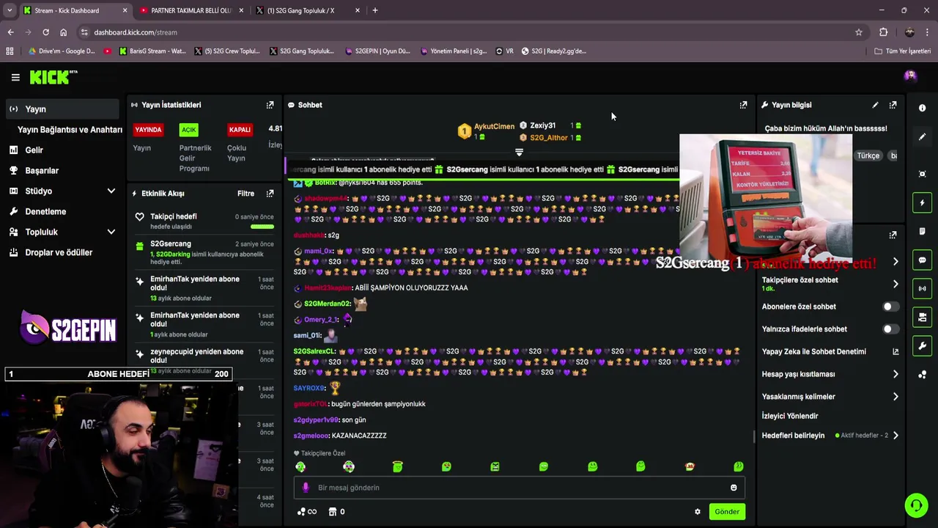Image resolution: width=938 pixels, height=528 pixels.
Task: Open chat settings gear next to Gönder
Action: (x=698, y=512)
